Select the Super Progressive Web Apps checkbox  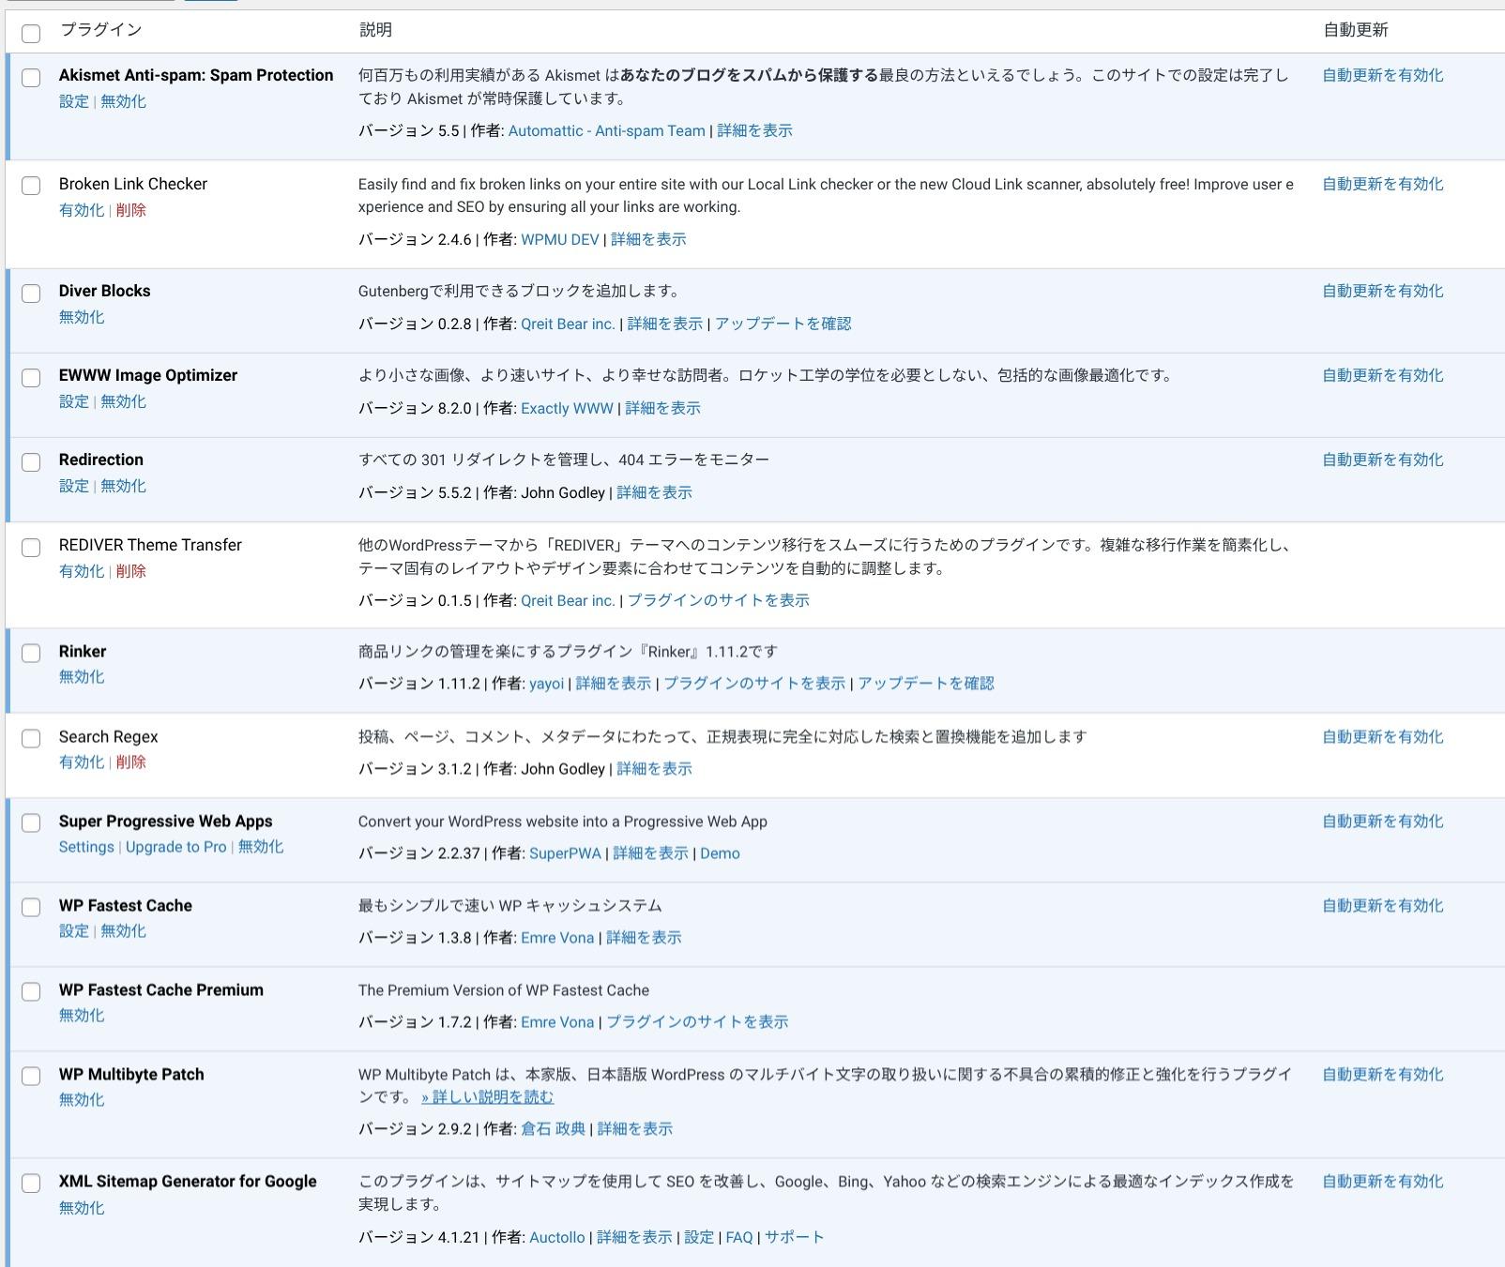pyautogui.click(x=31, y=823)
